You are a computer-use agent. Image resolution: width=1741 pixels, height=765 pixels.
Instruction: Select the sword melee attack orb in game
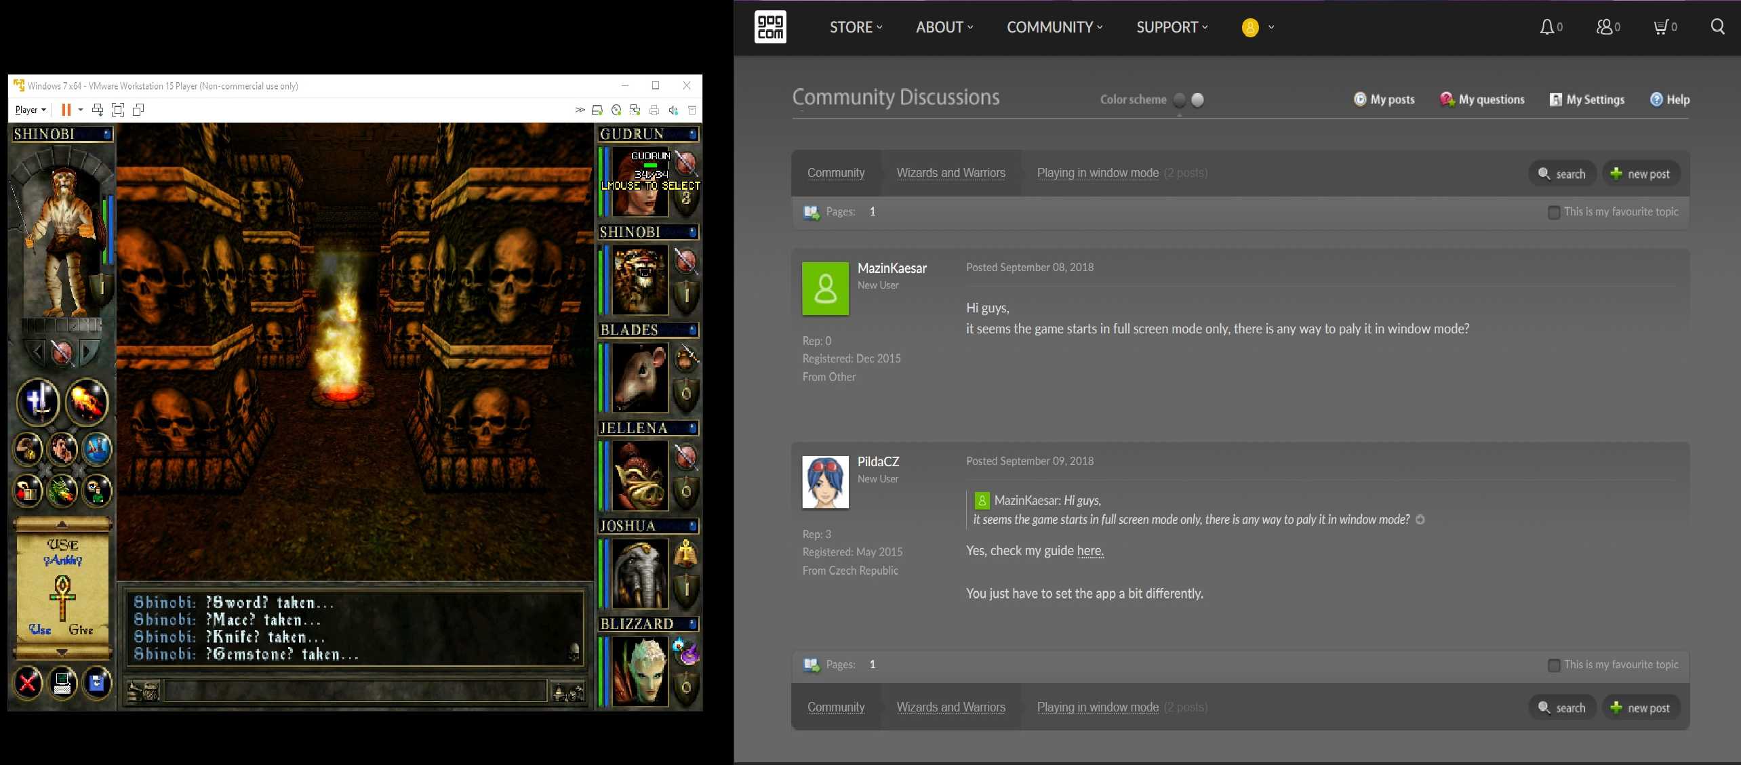point(39,401)
